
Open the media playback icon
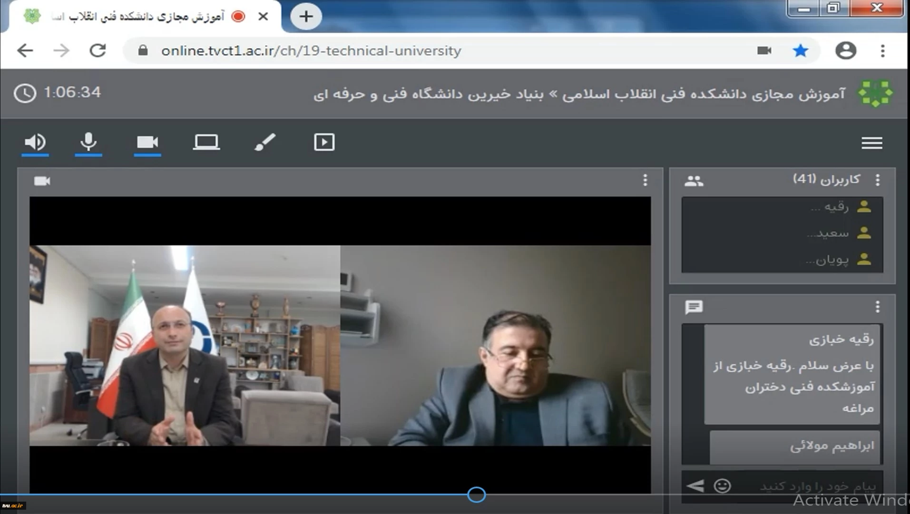(x=324, y=142)
